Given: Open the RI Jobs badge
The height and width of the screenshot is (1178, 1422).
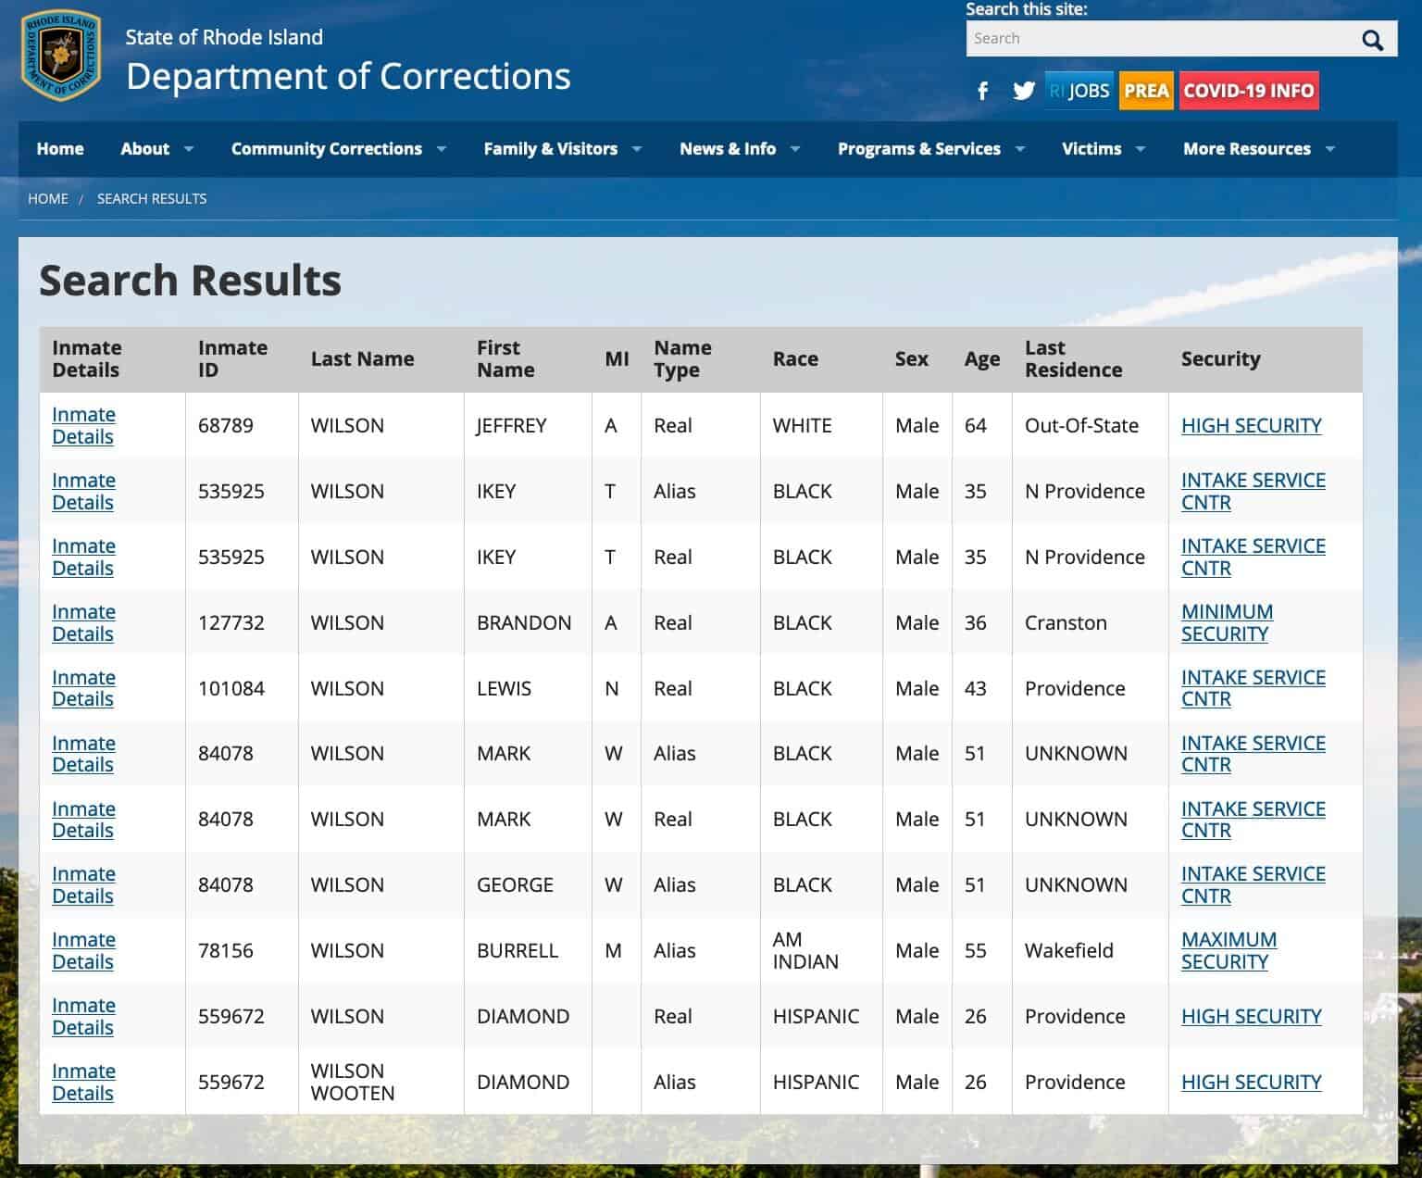Looking at the screenshot, I should (x=1079, y=91).
